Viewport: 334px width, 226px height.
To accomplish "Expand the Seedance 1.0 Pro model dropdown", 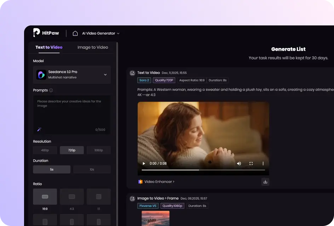I will (x=105, y=75).
